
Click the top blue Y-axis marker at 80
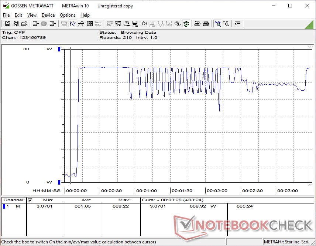[59, 49]
